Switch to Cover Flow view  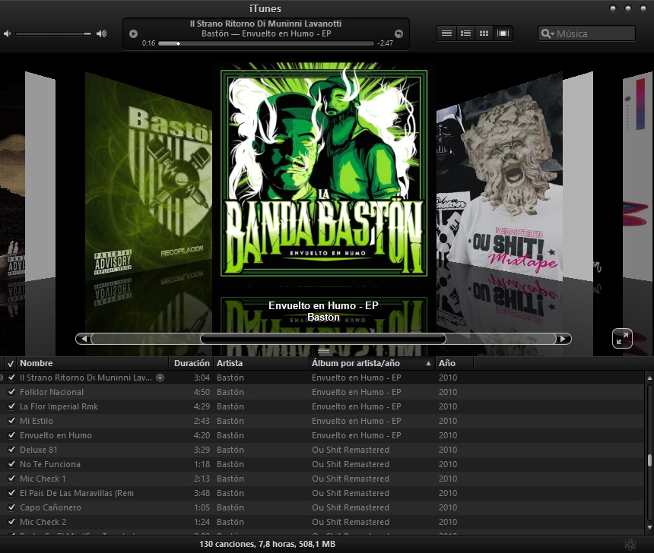503,33
